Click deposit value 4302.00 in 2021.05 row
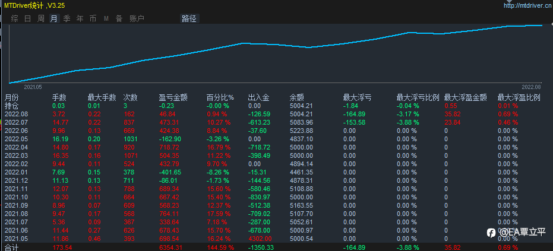The width and height of the screenshot is (553, 251). click(260, 239)
